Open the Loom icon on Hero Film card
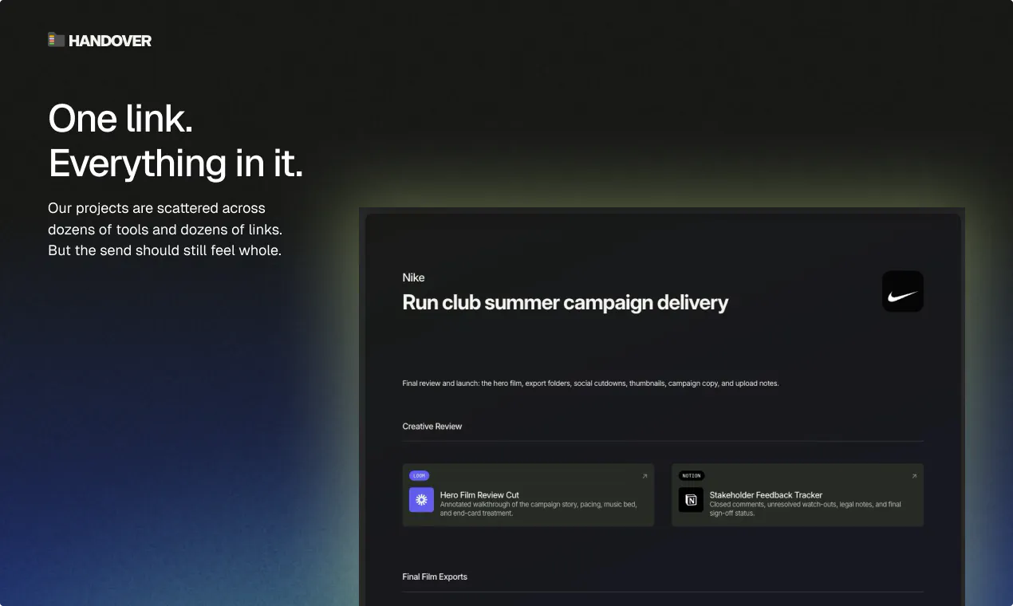The height and width of the screenshot is (606, 1013). pyautogui.click(x=421, y=500)
